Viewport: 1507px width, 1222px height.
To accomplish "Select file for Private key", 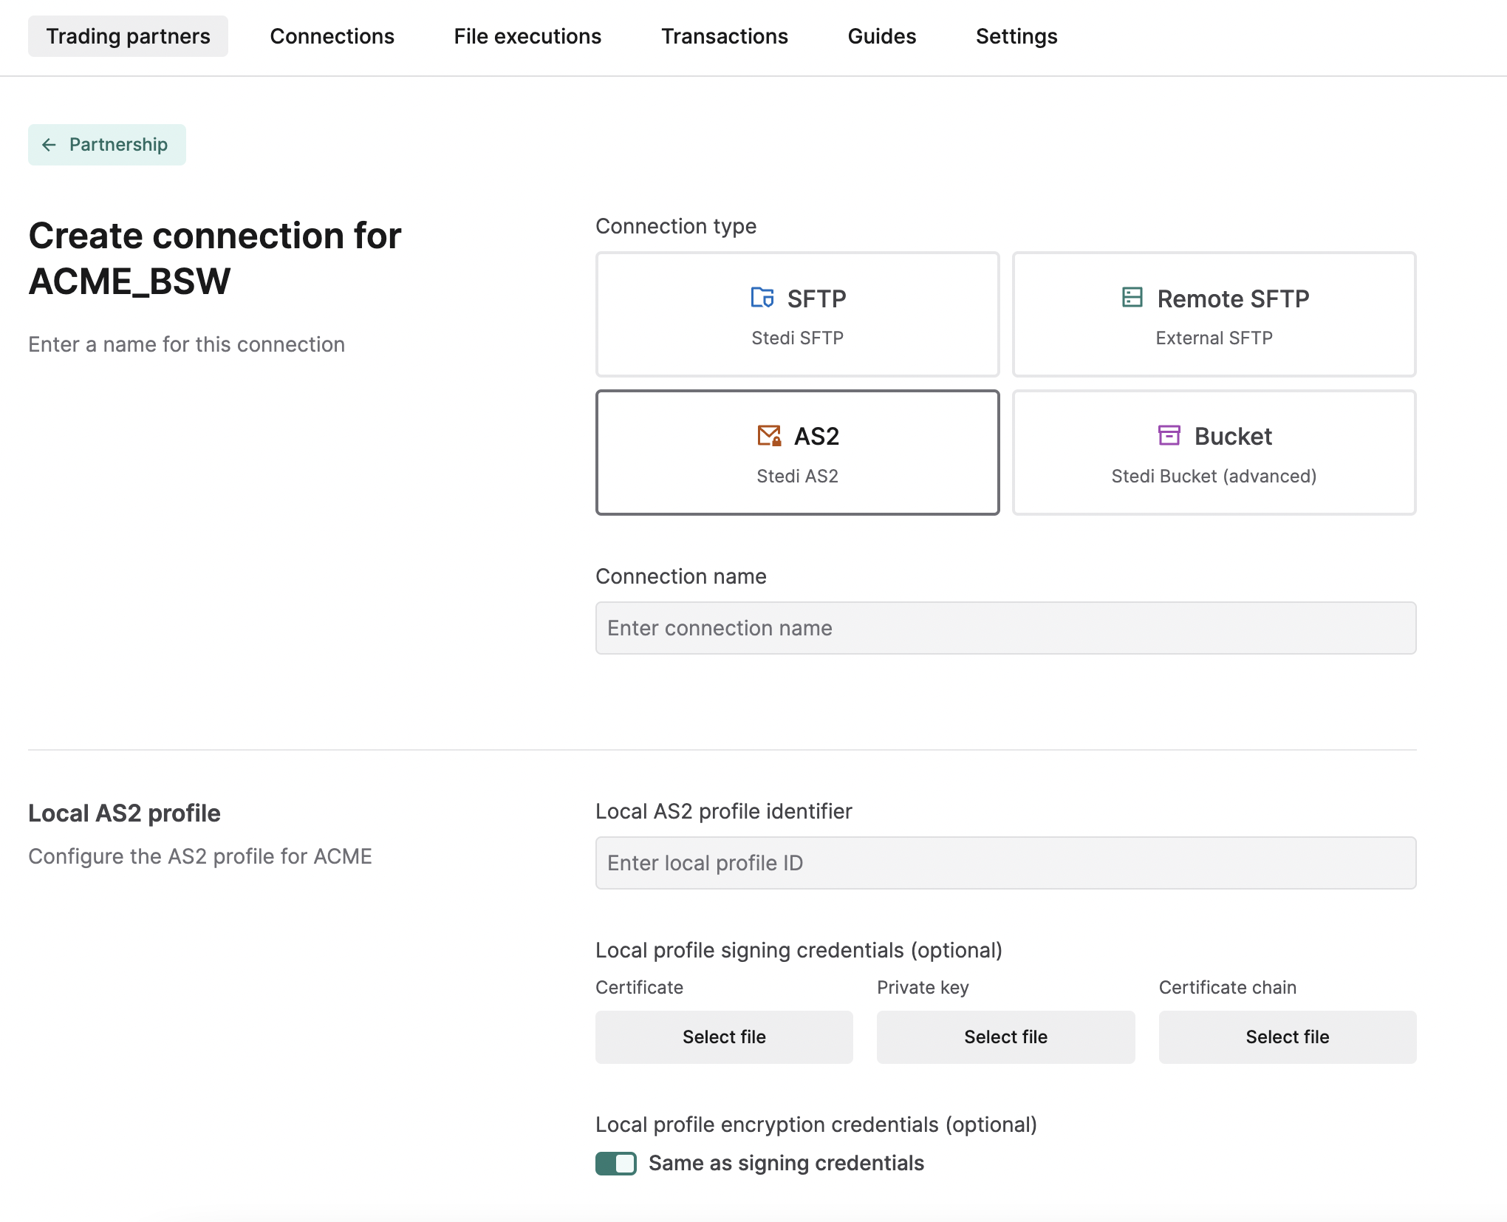I will coord(1006,1037).
